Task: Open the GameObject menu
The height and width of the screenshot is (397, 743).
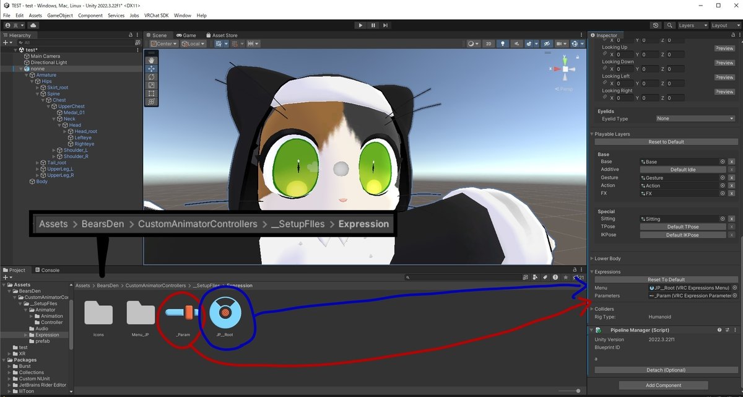Action: point(60,15)
